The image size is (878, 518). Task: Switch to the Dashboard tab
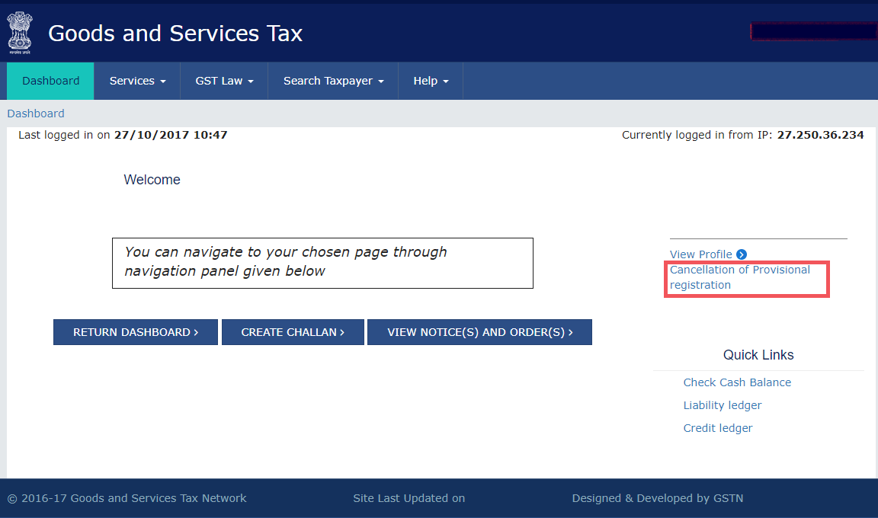(x=50, y=80)
